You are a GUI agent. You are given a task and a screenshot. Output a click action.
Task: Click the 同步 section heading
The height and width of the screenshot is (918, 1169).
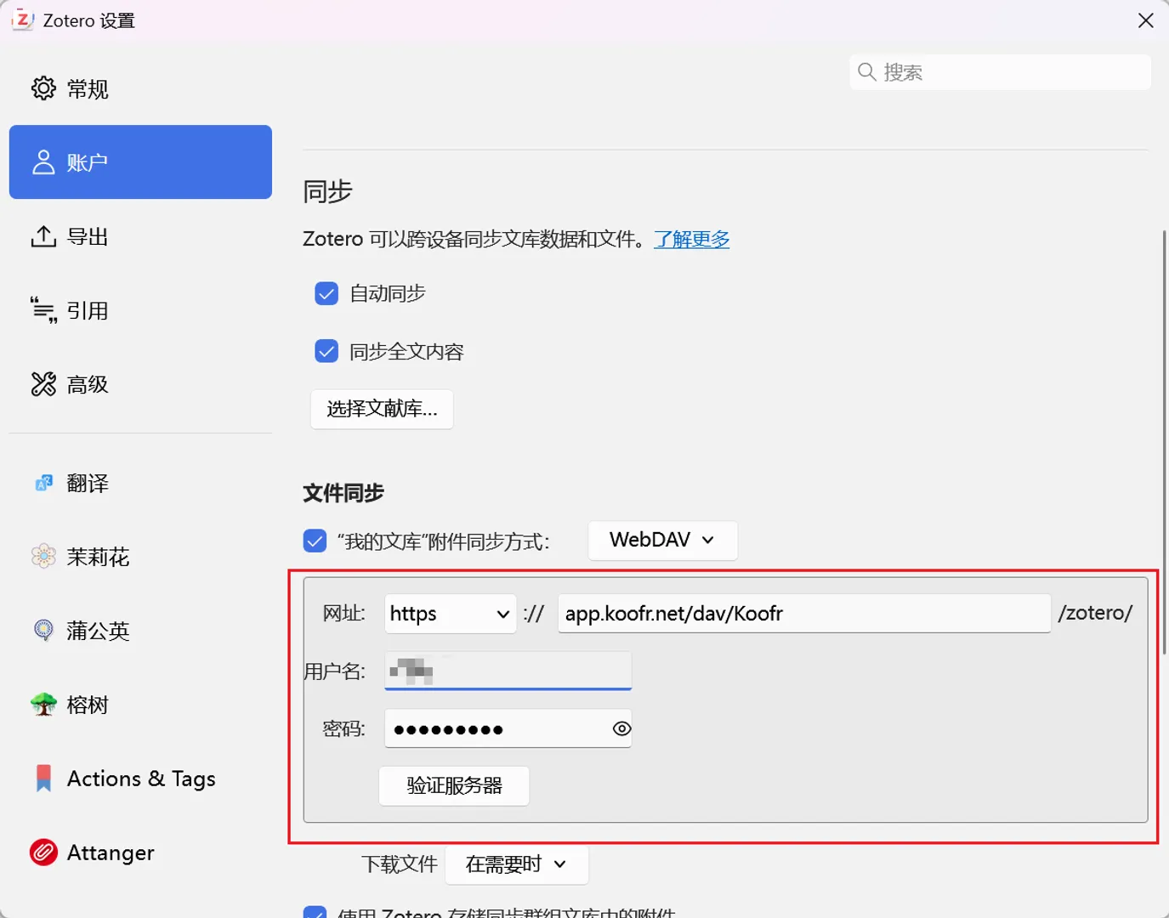tap(327, 191)
